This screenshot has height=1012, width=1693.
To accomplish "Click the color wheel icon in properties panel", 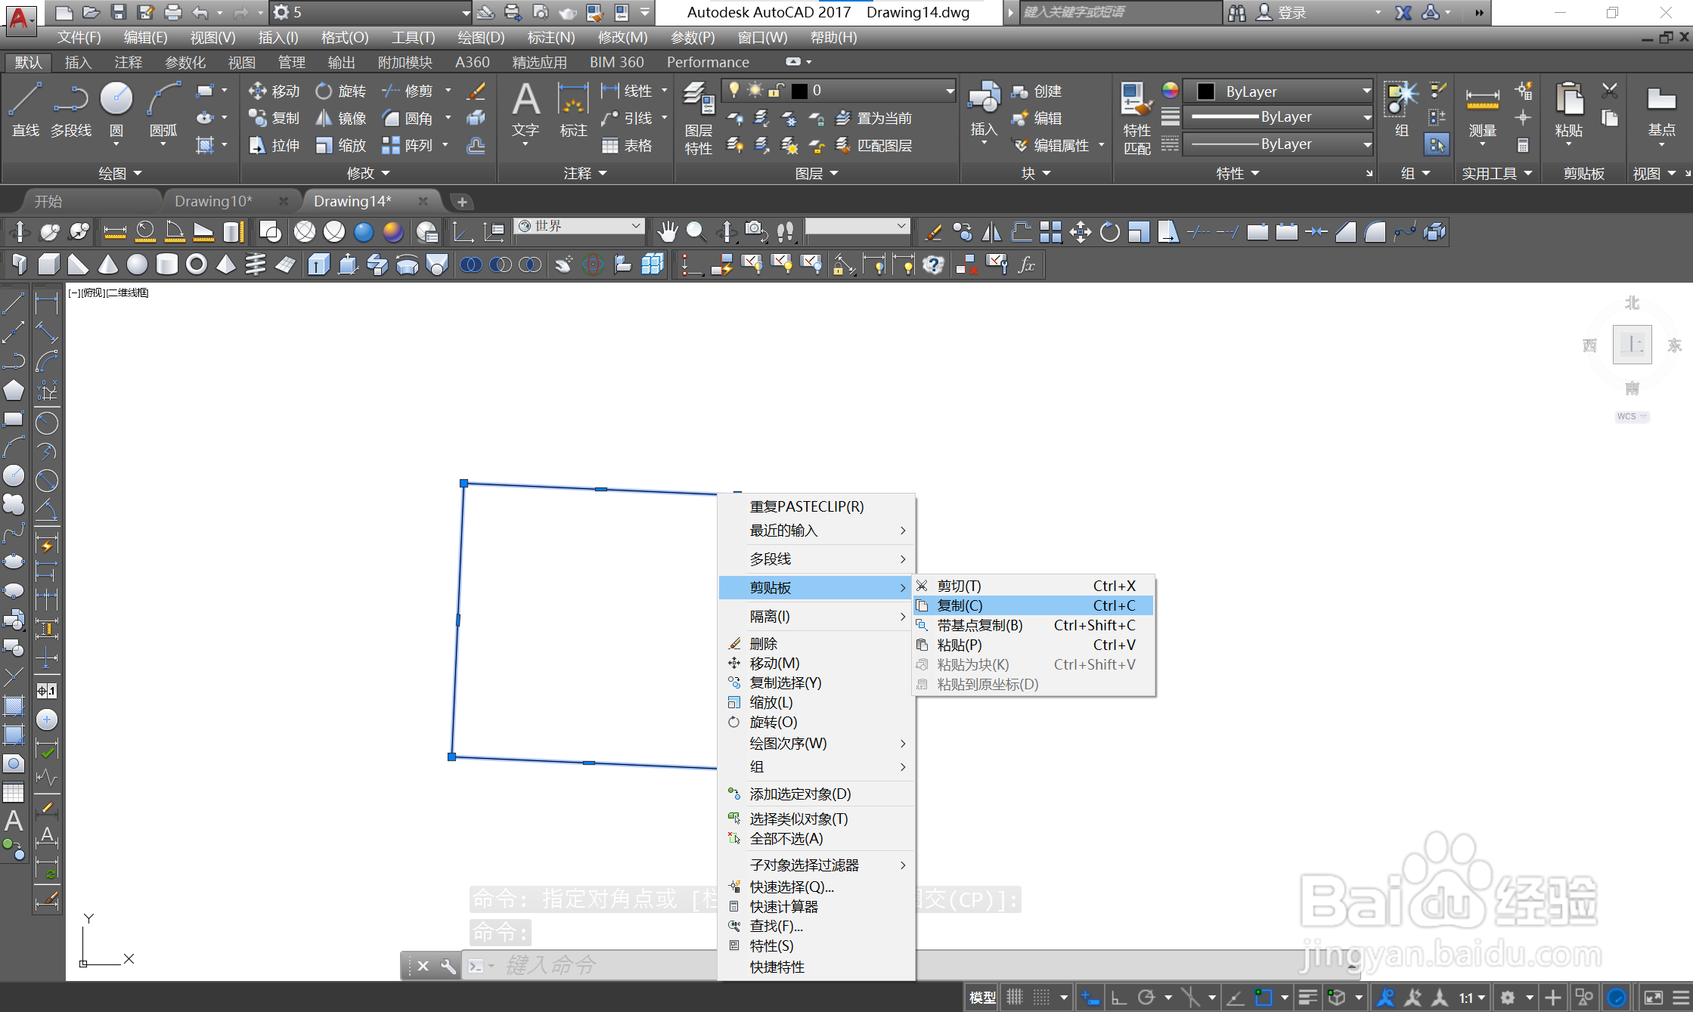I will [x=1171, y=91].
